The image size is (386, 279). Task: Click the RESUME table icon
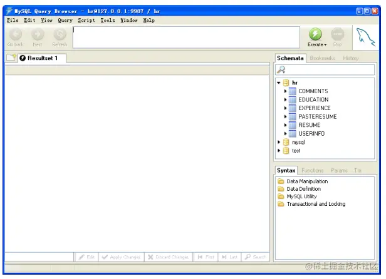pos(292,125)
